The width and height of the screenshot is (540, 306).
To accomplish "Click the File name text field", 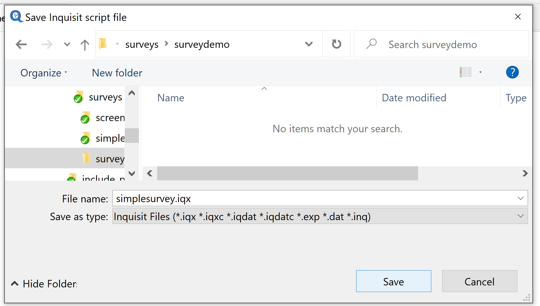I will [314, 198].
